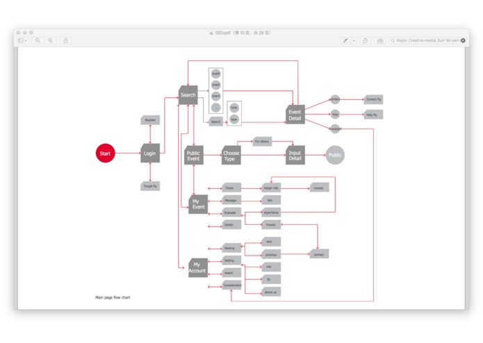
Task: Show the markup toolbar toolbox icon
Action: coord(380,40)
